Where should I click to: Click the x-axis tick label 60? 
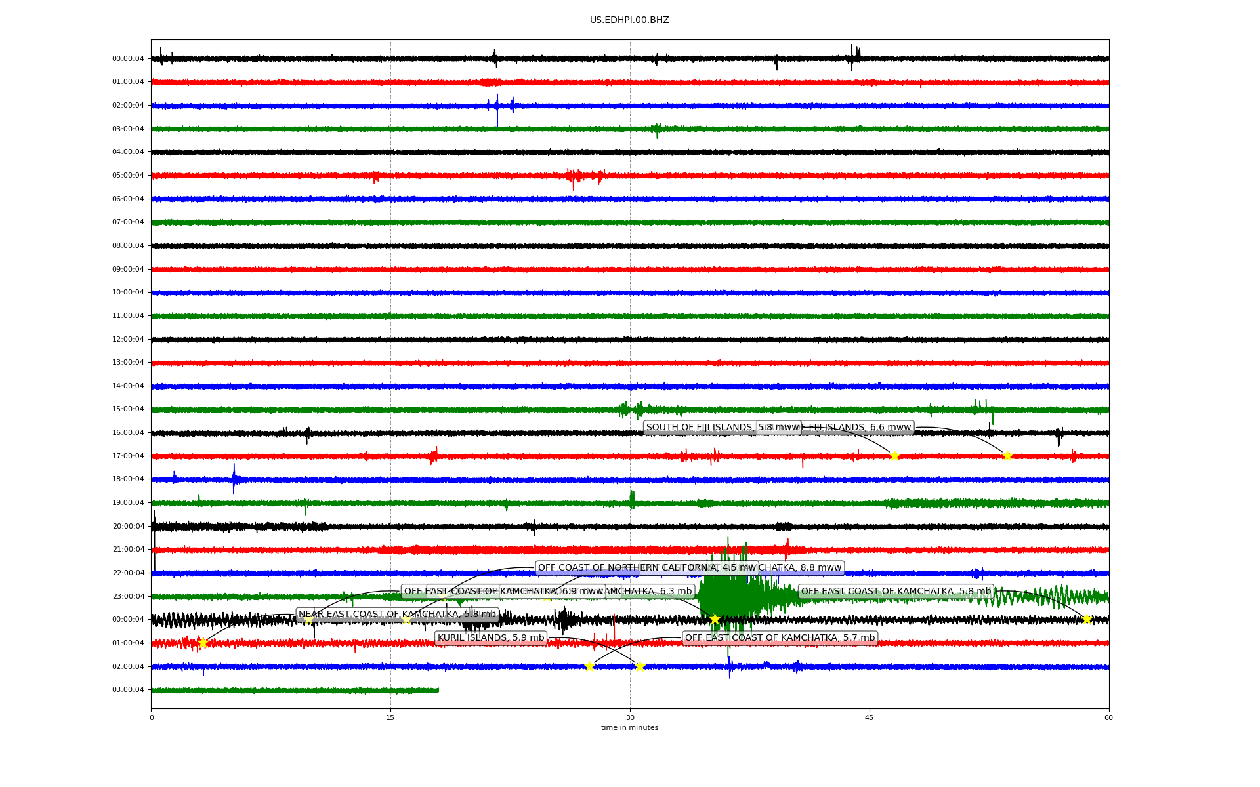coord(1108,718)
